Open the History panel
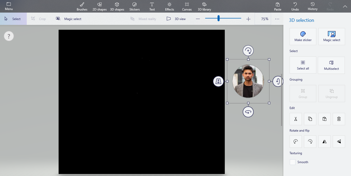351x176 pixels. (x=312, y=6)
